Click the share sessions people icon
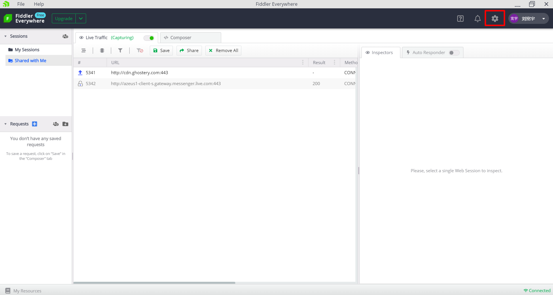This screenshot has height=295, width=553. [x=65, y=36]
